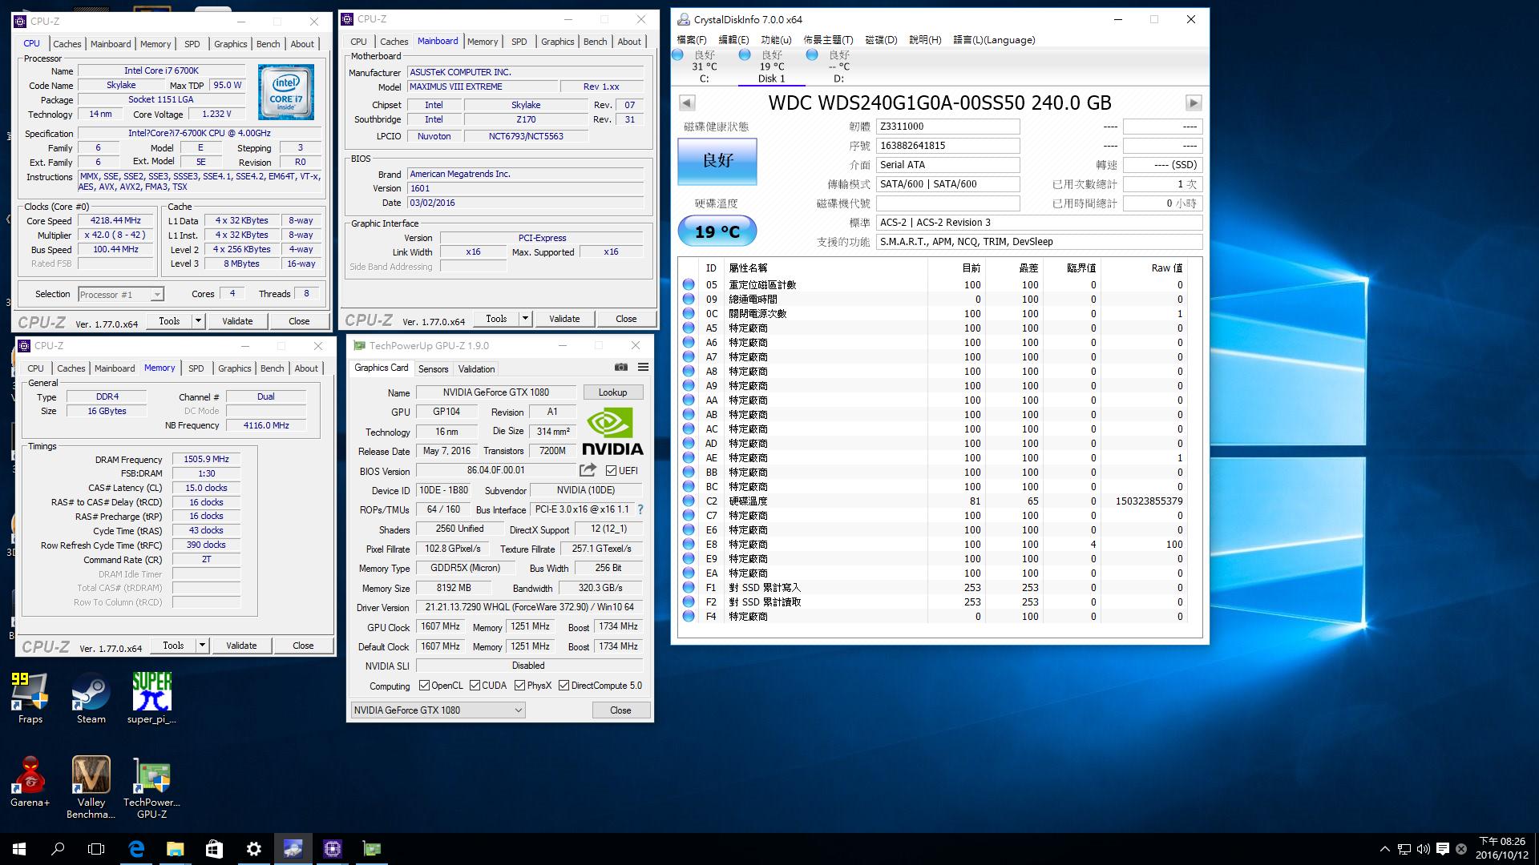Click the Bus Interface question mark icon
Screen dimensions: 1539x865
[x=640, y=509]
